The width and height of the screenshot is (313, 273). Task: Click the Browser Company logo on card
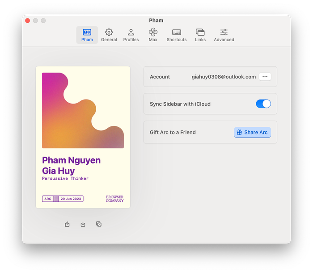[x=114, y=199]
